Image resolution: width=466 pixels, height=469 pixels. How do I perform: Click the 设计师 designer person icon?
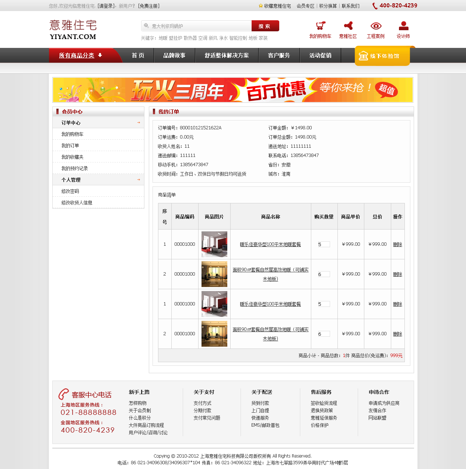coord(403,26)
